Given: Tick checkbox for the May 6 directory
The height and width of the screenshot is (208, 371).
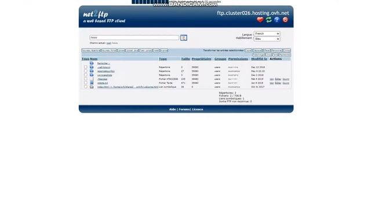Looking at the screenshot, I should click(86, 71).
